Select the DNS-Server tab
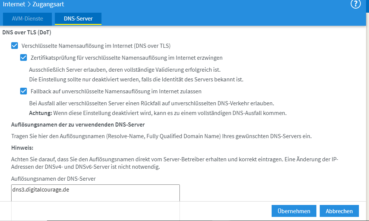369x221 pixels. pos(78,19)
